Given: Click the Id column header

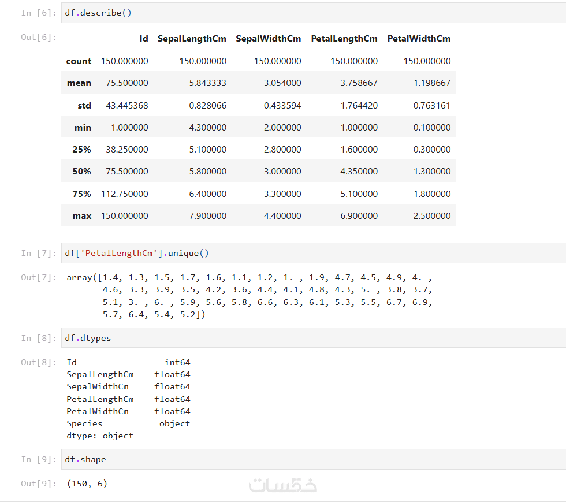Looking at the screenshot, I should coord(144,39).
